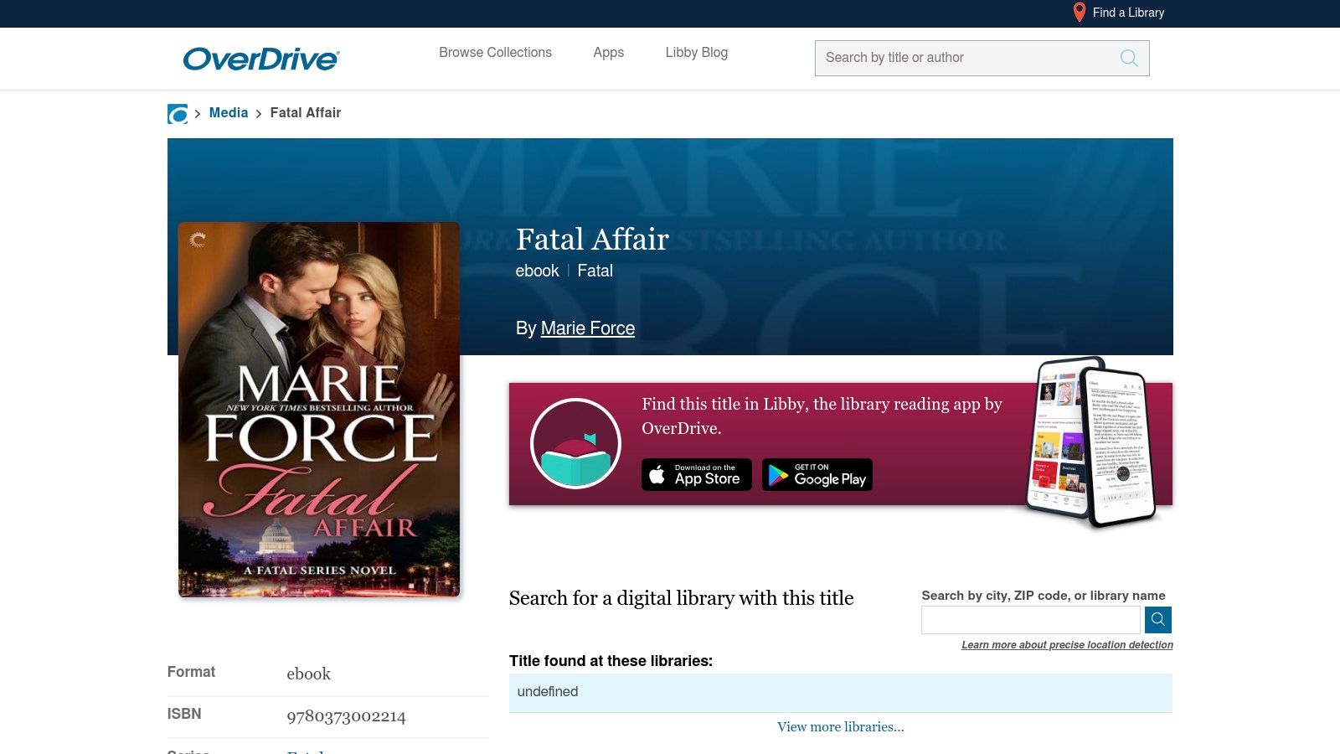Focus the city or ZIP code search box
Viewport: 1340px width, 754px height.
1030,620
